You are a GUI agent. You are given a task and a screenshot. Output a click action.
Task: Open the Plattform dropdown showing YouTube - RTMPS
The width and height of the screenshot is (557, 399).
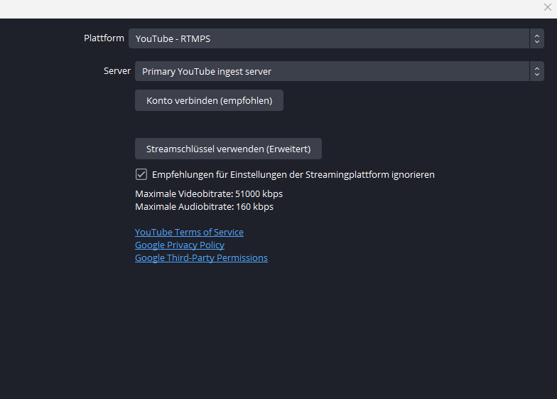tap(327, 38)
